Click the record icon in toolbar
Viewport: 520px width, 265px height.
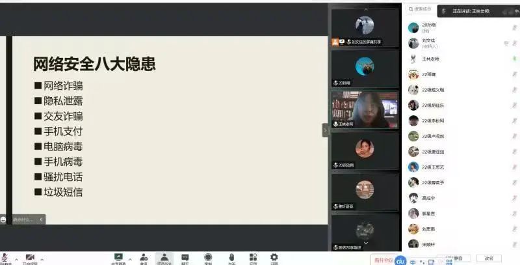(208, 258)
